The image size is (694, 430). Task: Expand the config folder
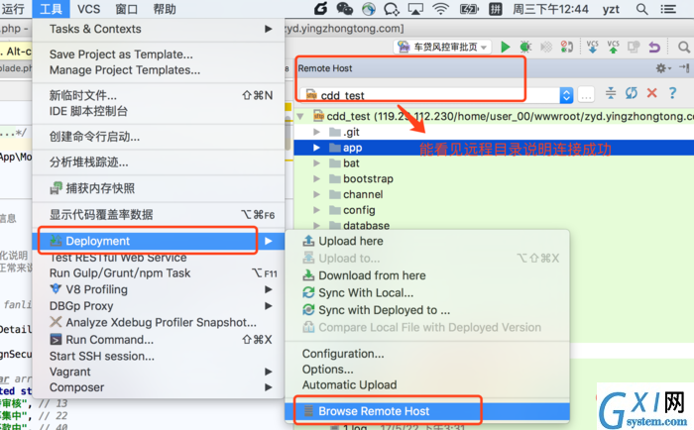(x=316, y=210)
